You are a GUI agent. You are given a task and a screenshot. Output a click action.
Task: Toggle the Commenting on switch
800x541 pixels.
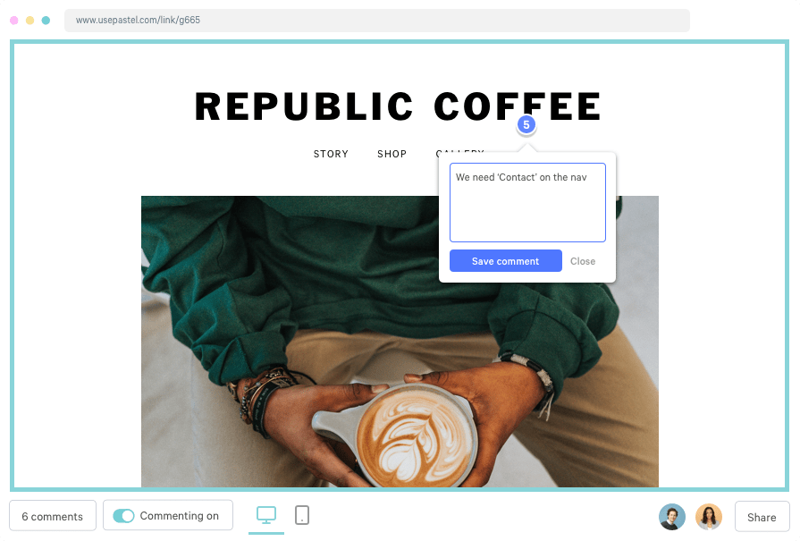[123, 516]
